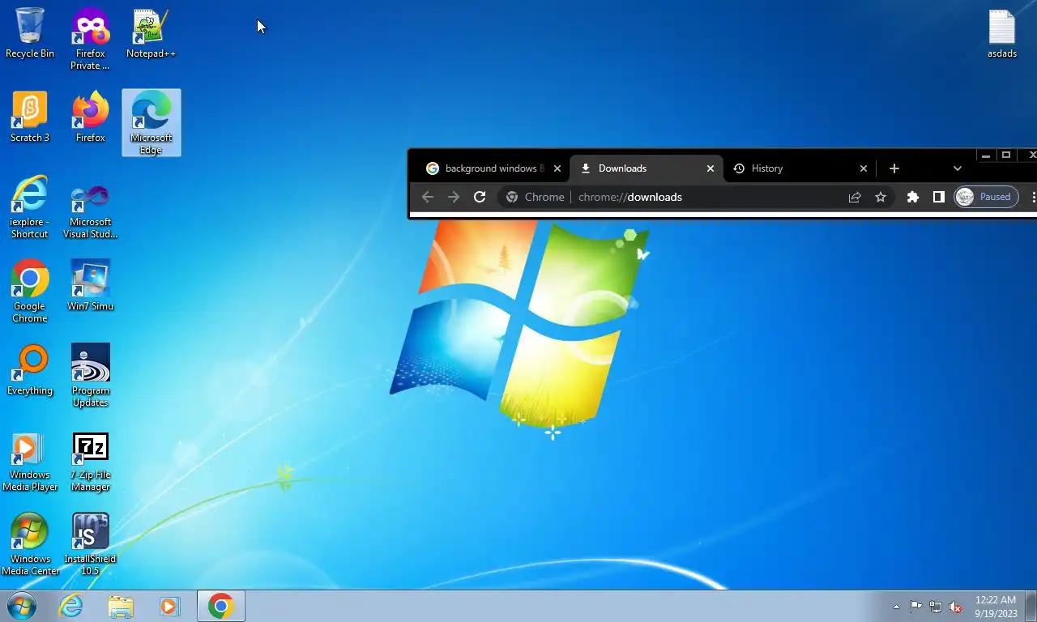Click the Show desktop strip at the taskbar's end

[x=1031, y=606]
